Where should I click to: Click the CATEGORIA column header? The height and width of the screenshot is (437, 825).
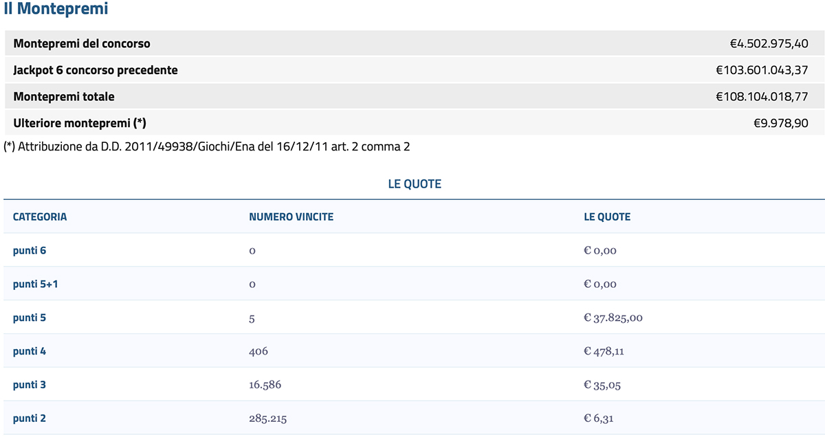point(40,217)
